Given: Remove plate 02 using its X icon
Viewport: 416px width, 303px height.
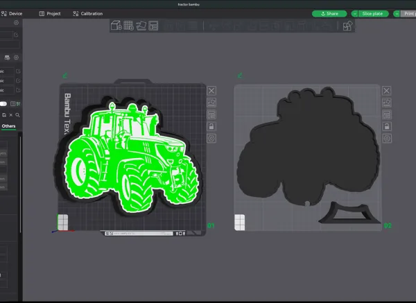Looking at the screenshot, I should click(387, 91).
